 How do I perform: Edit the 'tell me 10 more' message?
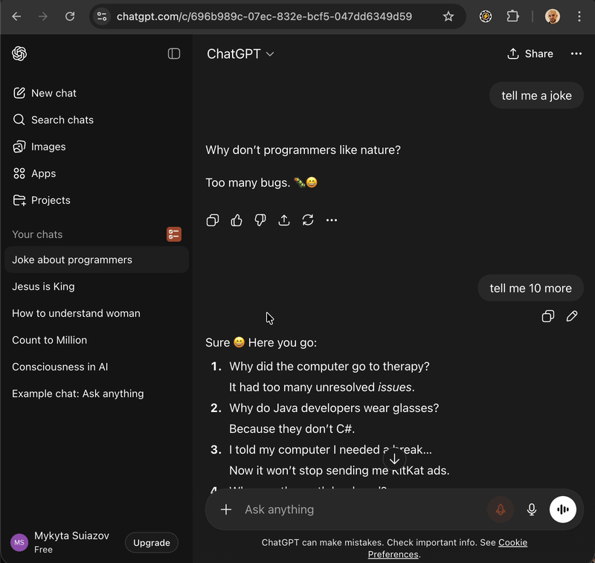coord(572,316)
